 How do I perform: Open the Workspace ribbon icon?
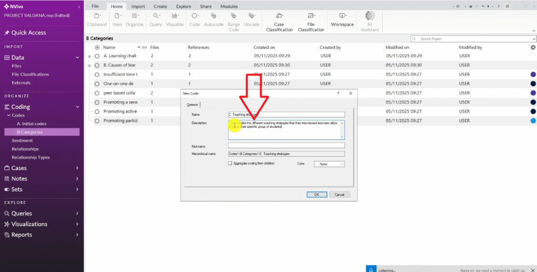point(342,19)
